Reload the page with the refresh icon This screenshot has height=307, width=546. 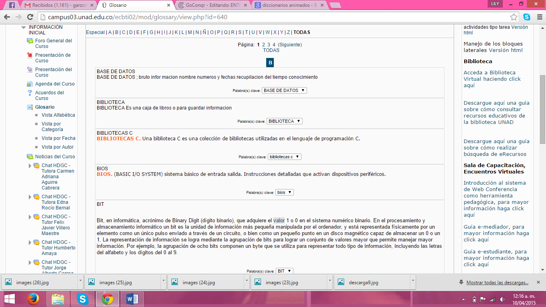[30, 17]
